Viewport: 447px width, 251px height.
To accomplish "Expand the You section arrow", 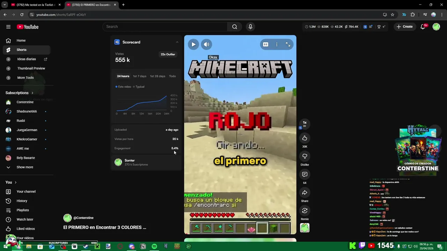I will point(15,182).
